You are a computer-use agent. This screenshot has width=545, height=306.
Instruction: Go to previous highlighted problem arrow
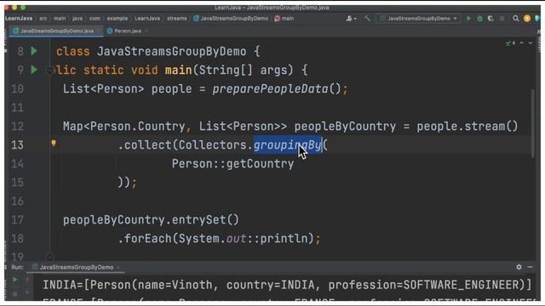point(522,43)
